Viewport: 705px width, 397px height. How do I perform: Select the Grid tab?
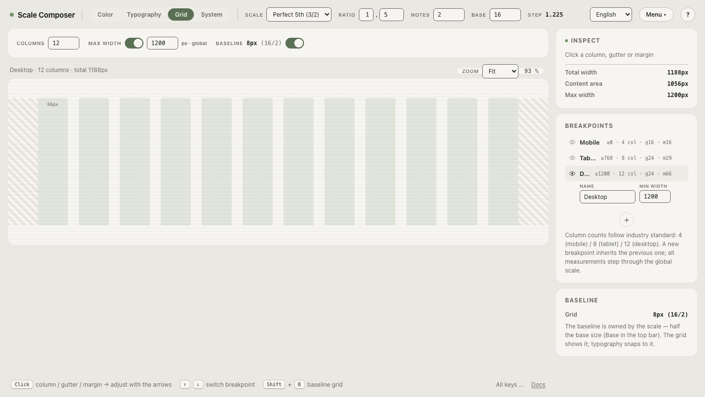click(181, 15)
